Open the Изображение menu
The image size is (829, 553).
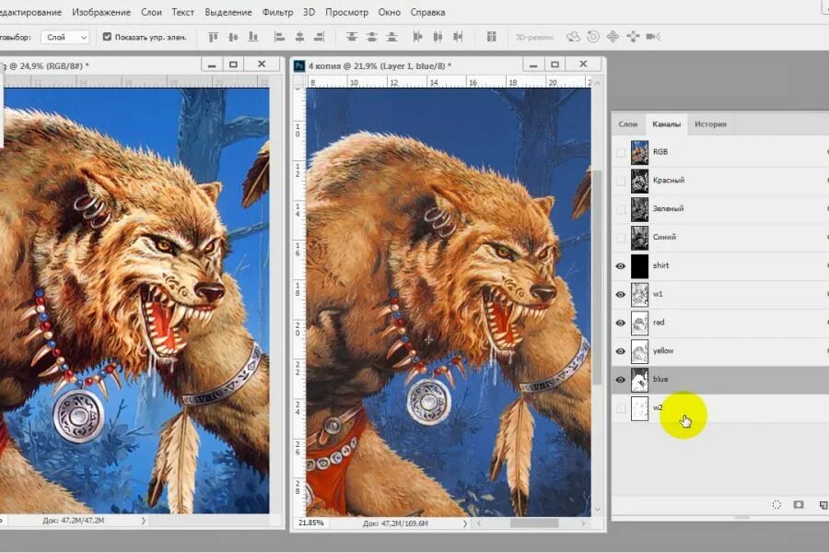[101, 12]
